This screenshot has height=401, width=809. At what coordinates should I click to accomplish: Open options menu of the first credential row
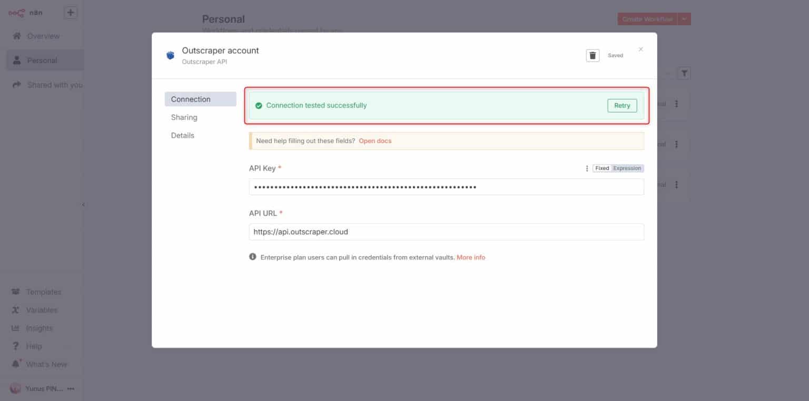coord(676,104)
